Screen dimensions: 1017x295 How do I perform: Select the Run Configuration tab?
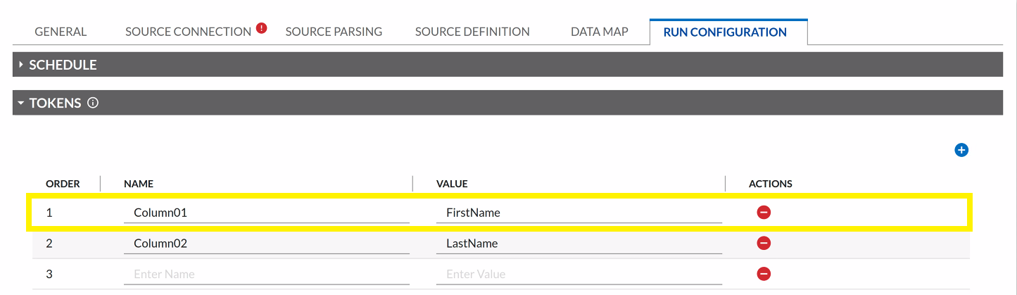coord(725,32)
